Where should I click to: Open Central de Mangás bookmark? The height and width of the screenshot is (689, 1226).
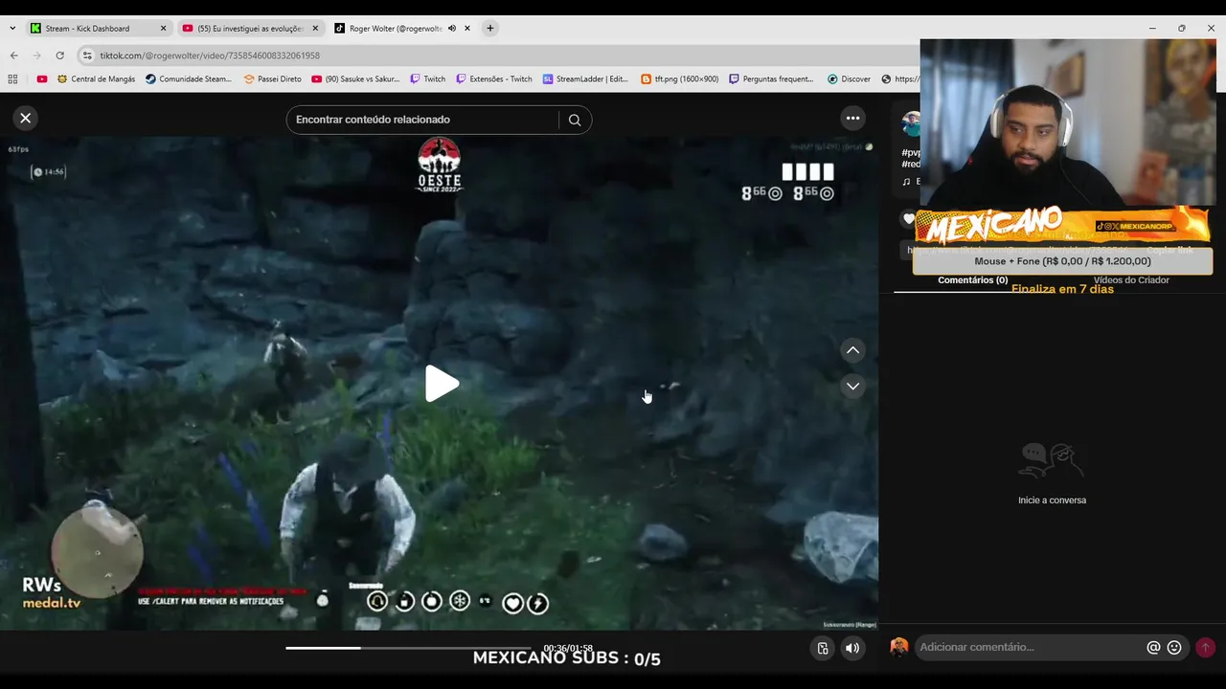click(x=96, y=79)
